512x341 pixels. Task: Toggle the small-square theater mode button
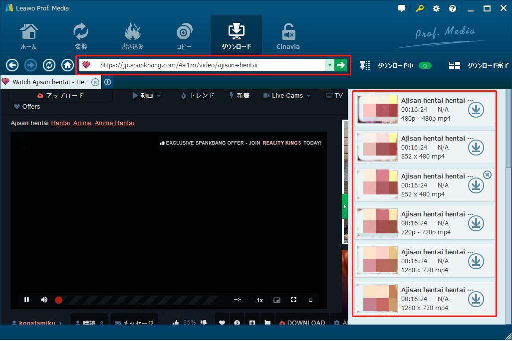click(x=310, y=300)
